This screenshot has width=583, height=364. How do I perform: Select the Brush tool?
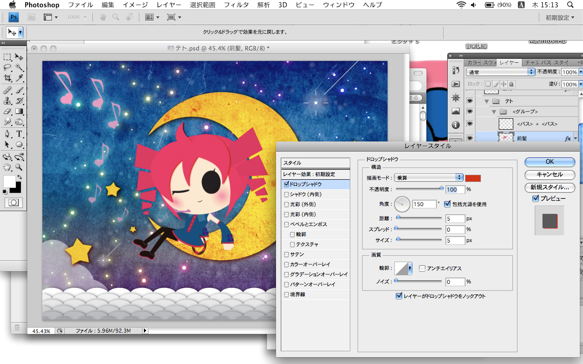[x=19, y=90]
